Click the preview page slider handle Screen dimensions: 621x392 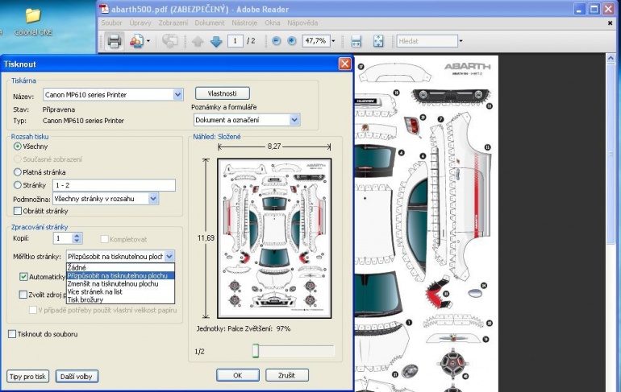click(256, 350)
